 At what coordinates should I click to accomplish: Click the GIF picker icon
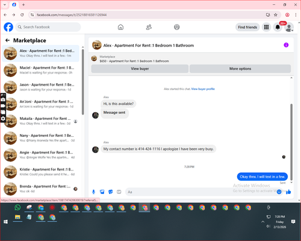pyautogui.click(x=119, y=192)
